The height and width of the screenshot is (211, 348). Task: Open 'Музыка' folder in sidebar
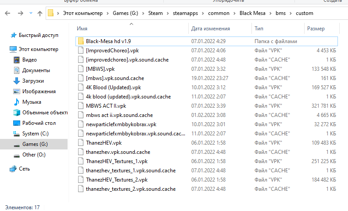[x=32, y=102]
